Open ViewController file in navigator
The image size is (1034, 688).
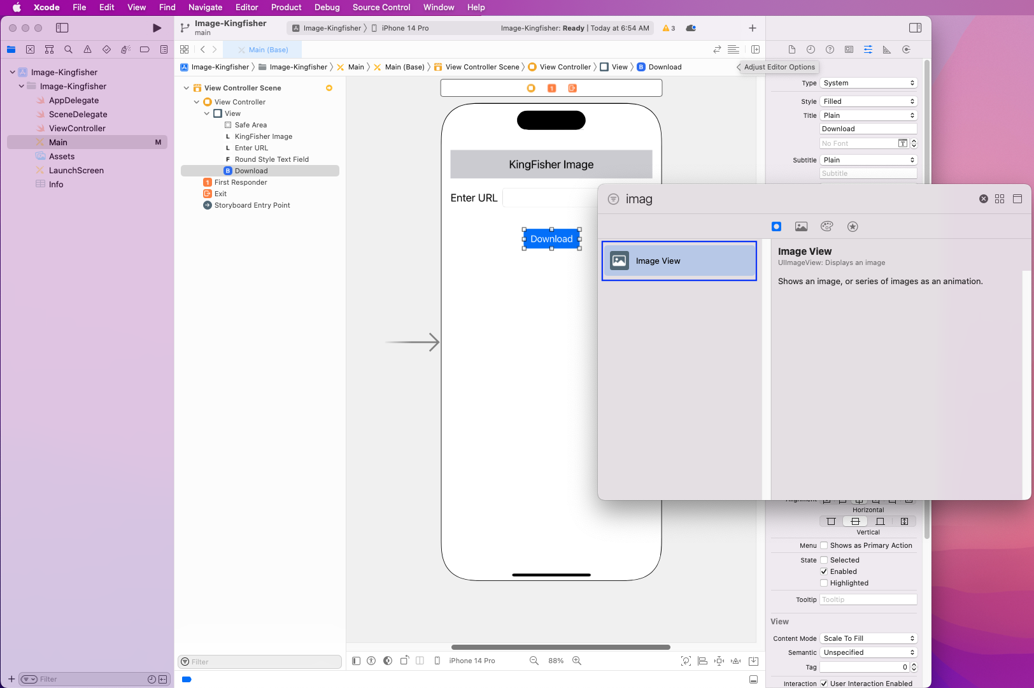77,128
